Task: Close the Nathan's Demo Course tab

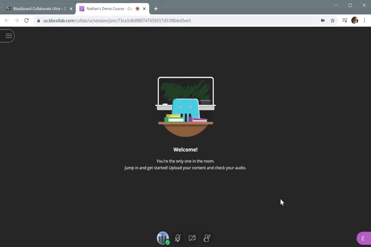Action: [144, 9]
